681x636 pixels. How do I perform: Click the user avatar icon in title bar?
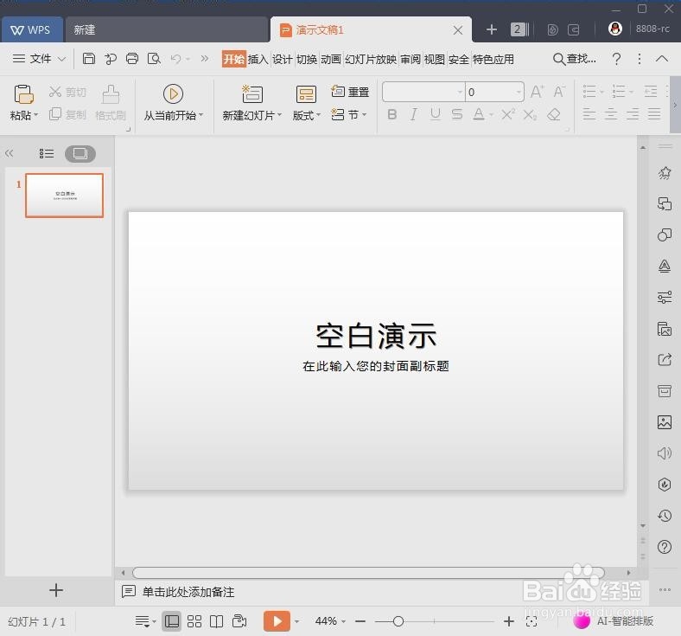[615, 29]
